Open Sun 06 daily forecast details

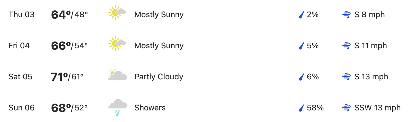pos(205,107)
